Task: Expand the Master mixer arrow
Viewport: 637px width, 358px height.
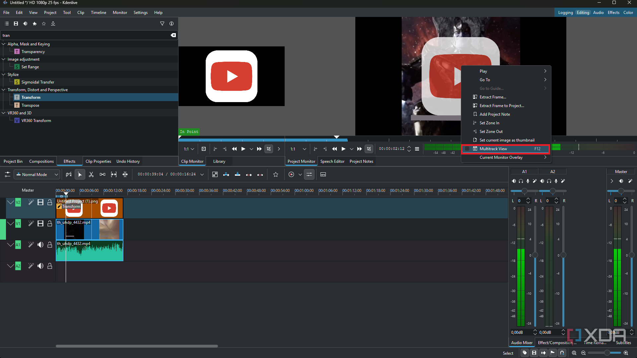Action: pyautogui.click(x=612, y=181)
